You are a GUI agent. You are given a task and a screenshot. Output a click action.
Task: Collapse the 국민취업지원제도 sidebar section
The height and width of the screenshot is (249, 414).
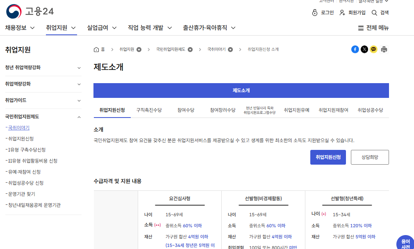point(43,116)
